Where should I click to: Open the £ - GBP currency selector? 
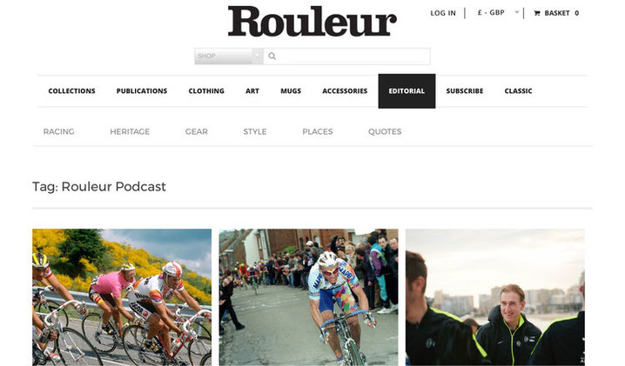[498, 13]
